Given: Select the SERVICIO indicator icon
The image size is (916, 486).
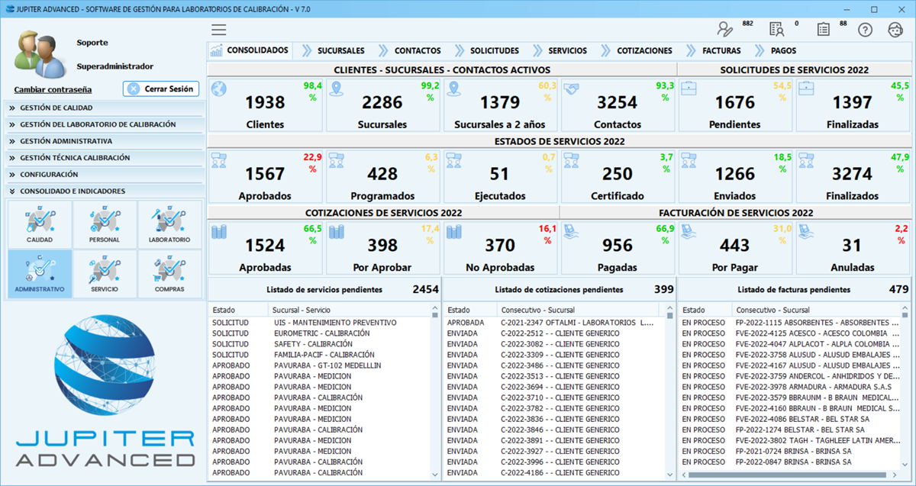Looking at the screenshot, I should [105, 273].
